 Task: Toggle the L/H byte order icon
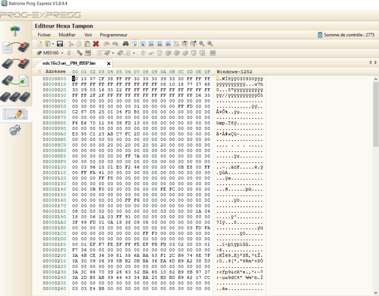click(x=176, y=44)
